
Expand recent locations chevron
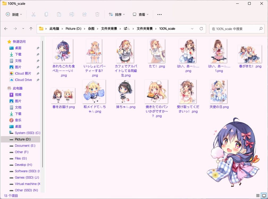pos(23,29)
